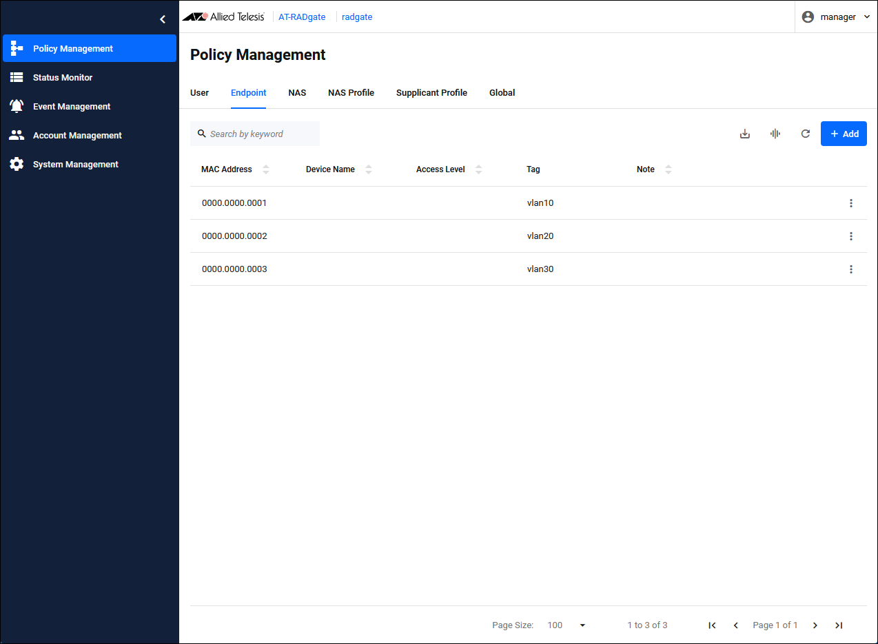Open the Page Size dropdown

(566, 625)
